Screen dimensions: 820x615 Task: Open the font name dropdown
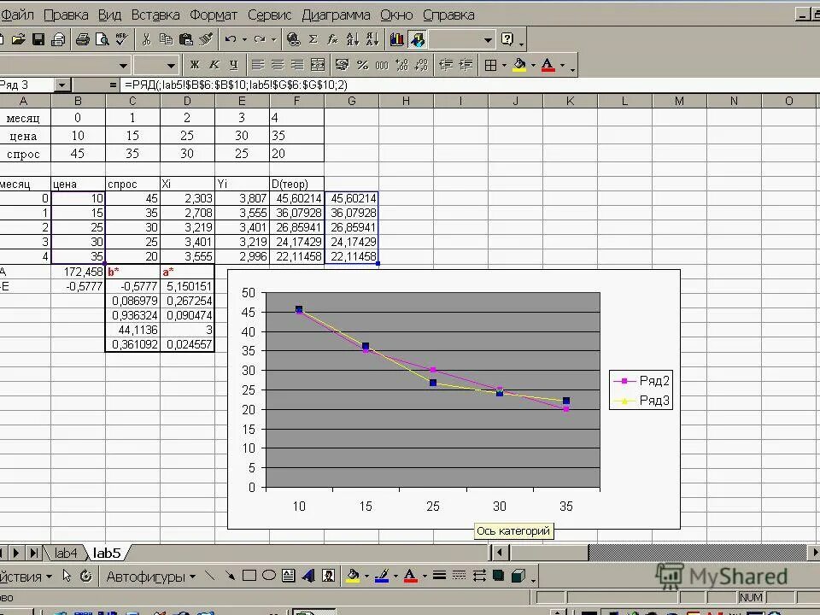point(123,66)
